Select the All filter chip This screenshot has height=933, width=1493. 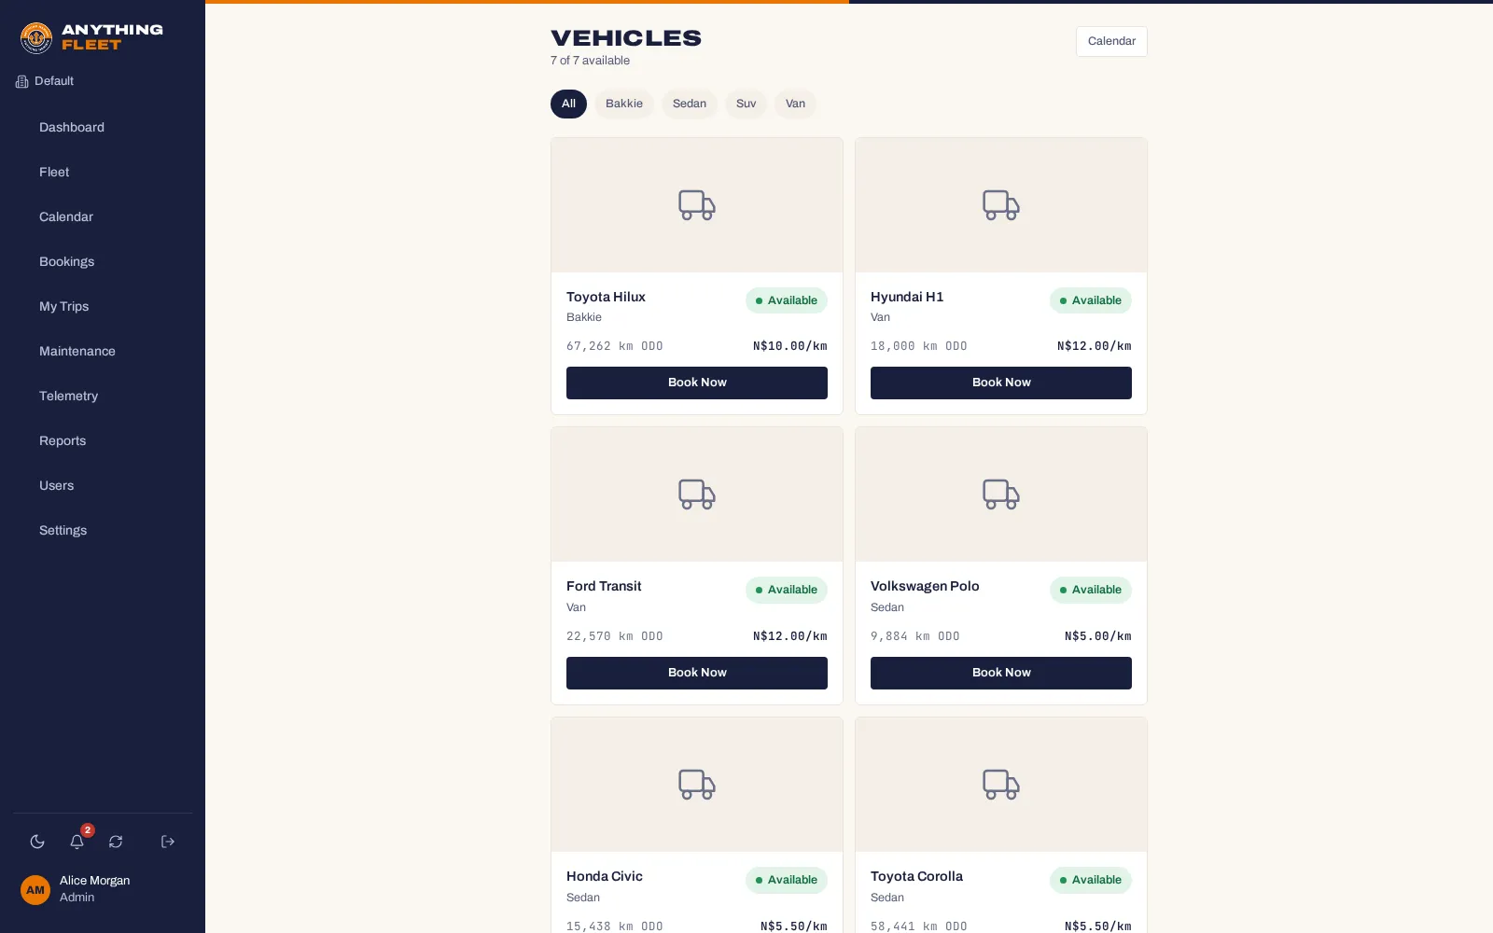[x=568, y=104]
